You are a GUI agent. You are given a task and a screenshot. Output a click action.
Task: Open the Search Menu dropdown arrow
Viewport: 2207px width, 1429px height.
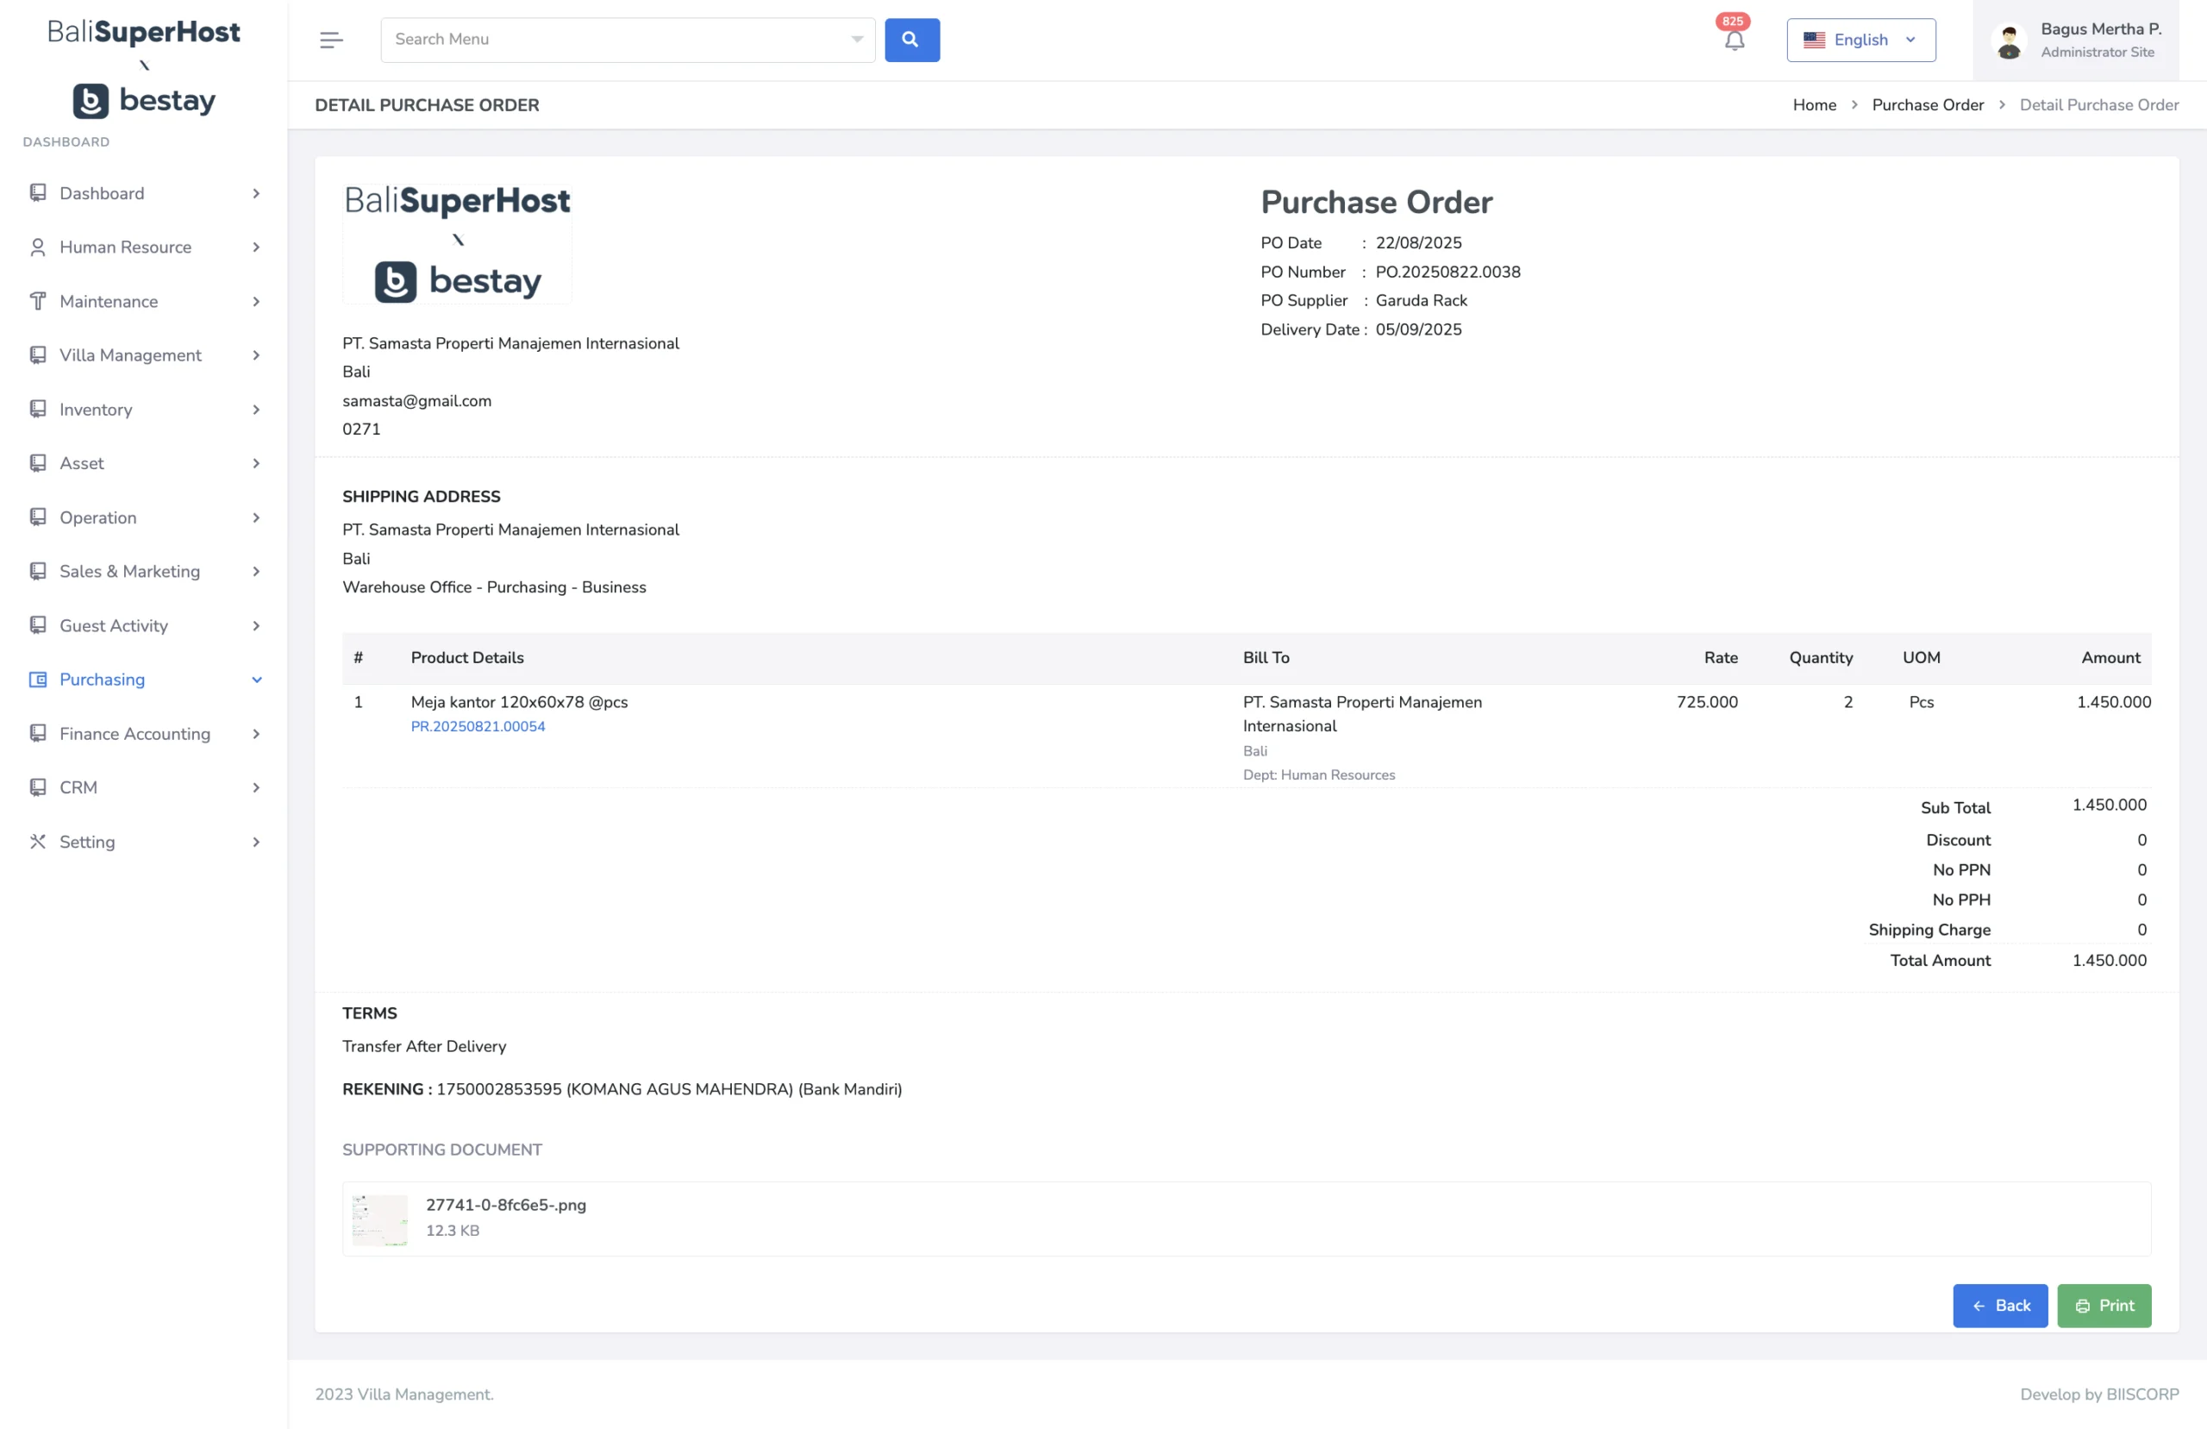coord(857,39)
